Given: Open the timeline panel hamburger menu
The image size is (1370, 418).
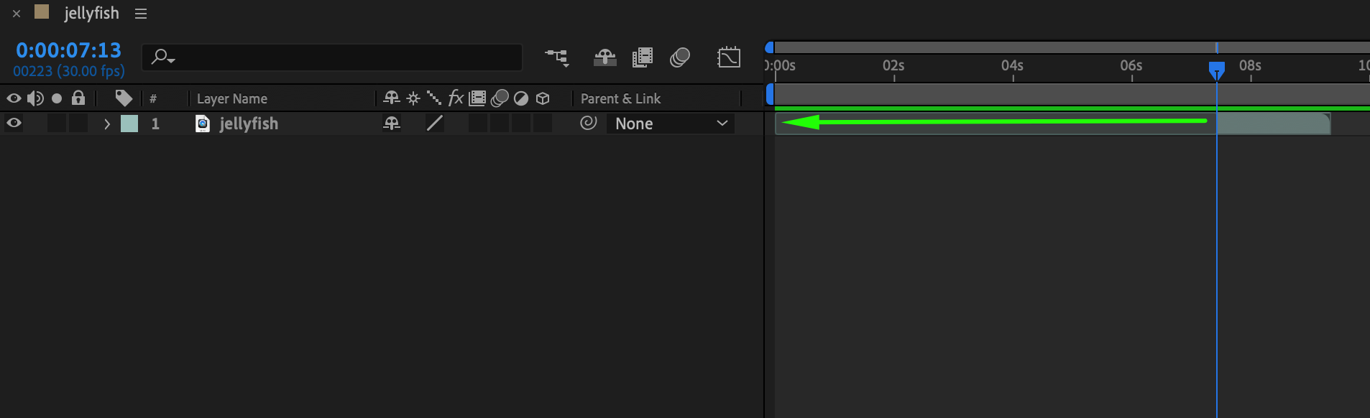Looking at the screenshot, I should tap(141, 14).
